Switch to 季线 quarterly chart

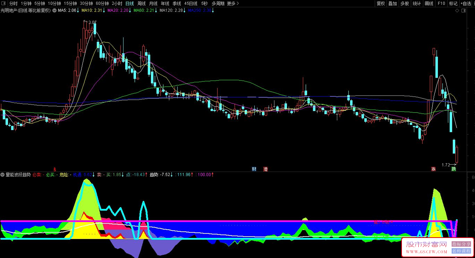pos(177,3)
